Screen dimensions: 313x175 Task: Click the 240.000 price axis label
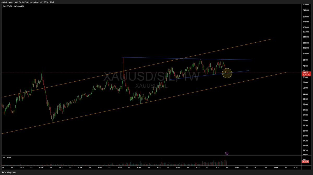pyautogui.click(x=306, y=10)
